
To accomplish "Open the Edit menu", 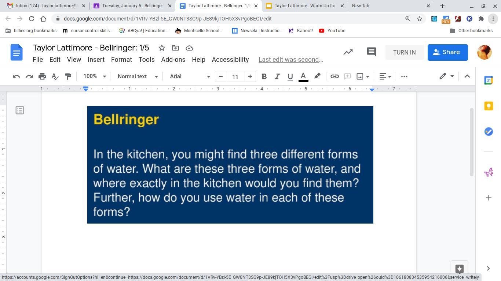I will [x=55, y=60].
